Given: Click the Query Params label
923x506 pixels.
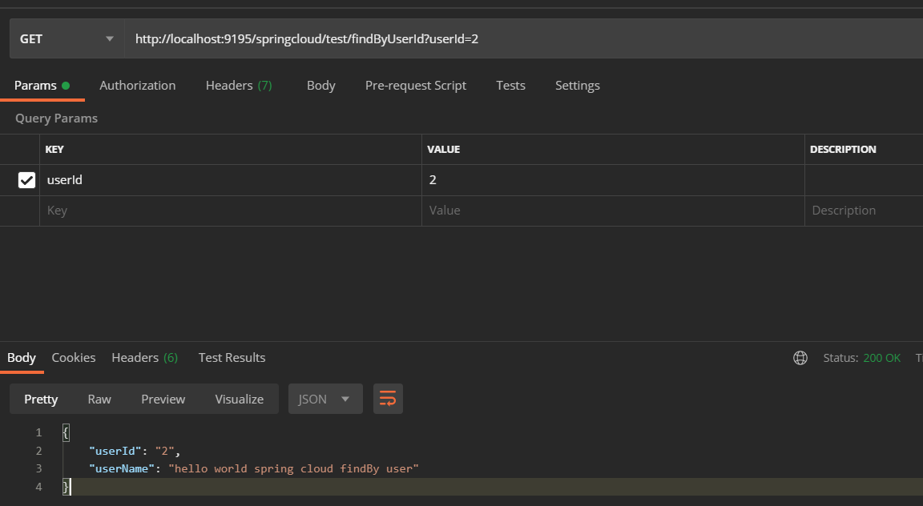Looking at the screenshot, I should click(57, 118).
